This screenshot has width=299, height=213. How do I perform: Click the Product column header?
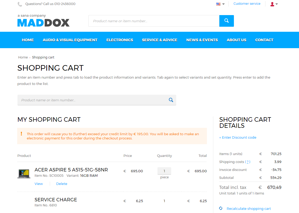pyautogui.click(x=24, y=156)
